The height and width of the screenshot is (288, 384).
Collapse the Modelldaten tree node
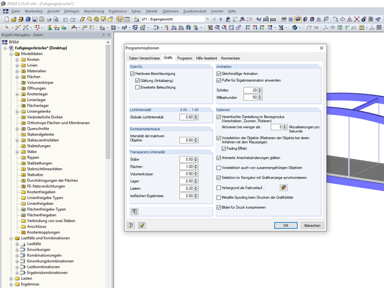pyautogui.click(x=11, y=54)
